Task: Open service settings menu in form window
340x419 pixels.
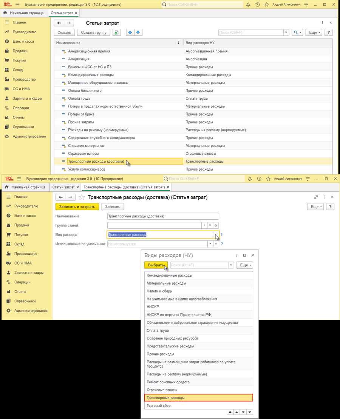Action: [x=308, y=179]
